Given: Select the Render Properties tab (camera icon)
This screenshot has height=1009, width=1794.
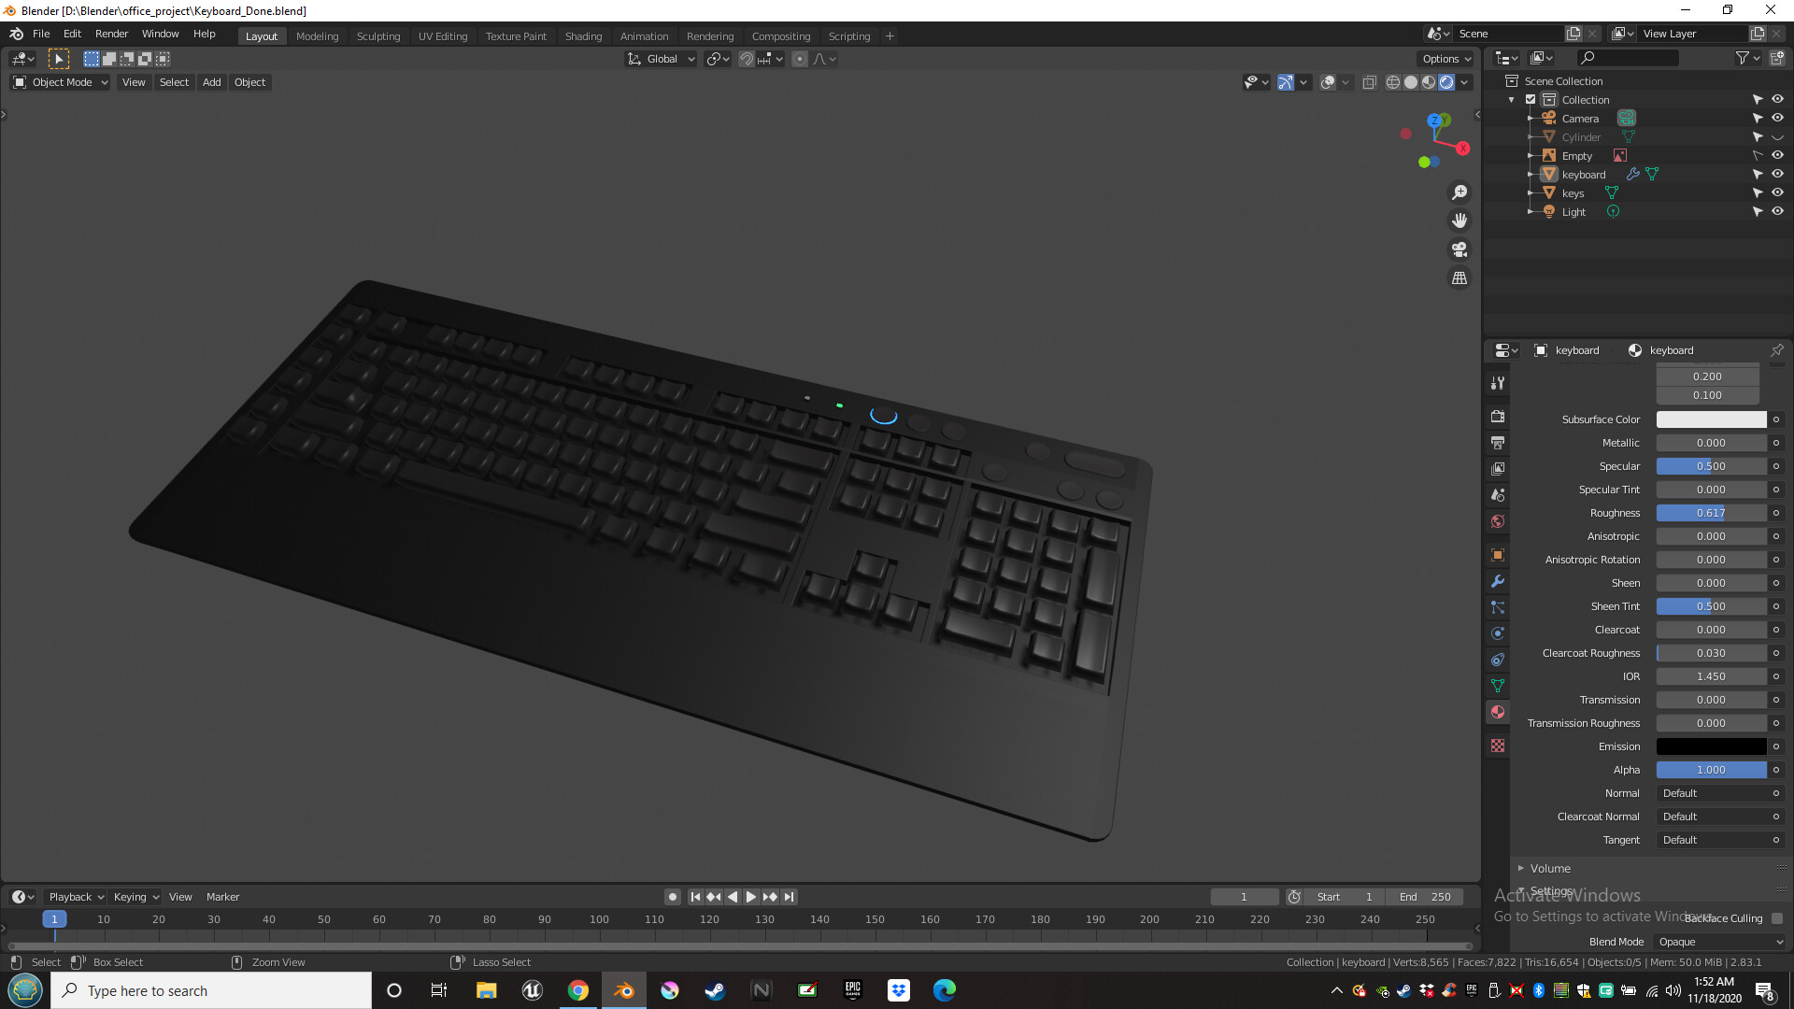Looking at the screenshot, I should (1497, 416).
